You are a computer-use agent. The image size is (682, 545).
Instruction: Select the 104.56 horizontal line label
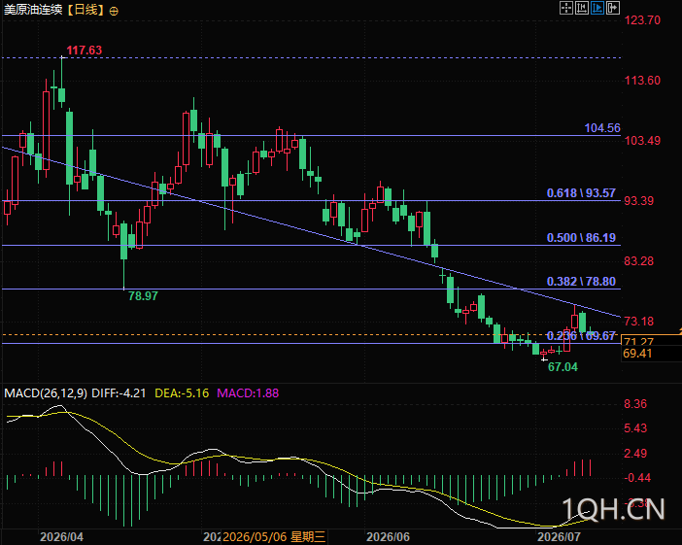(x=602, y=128)
